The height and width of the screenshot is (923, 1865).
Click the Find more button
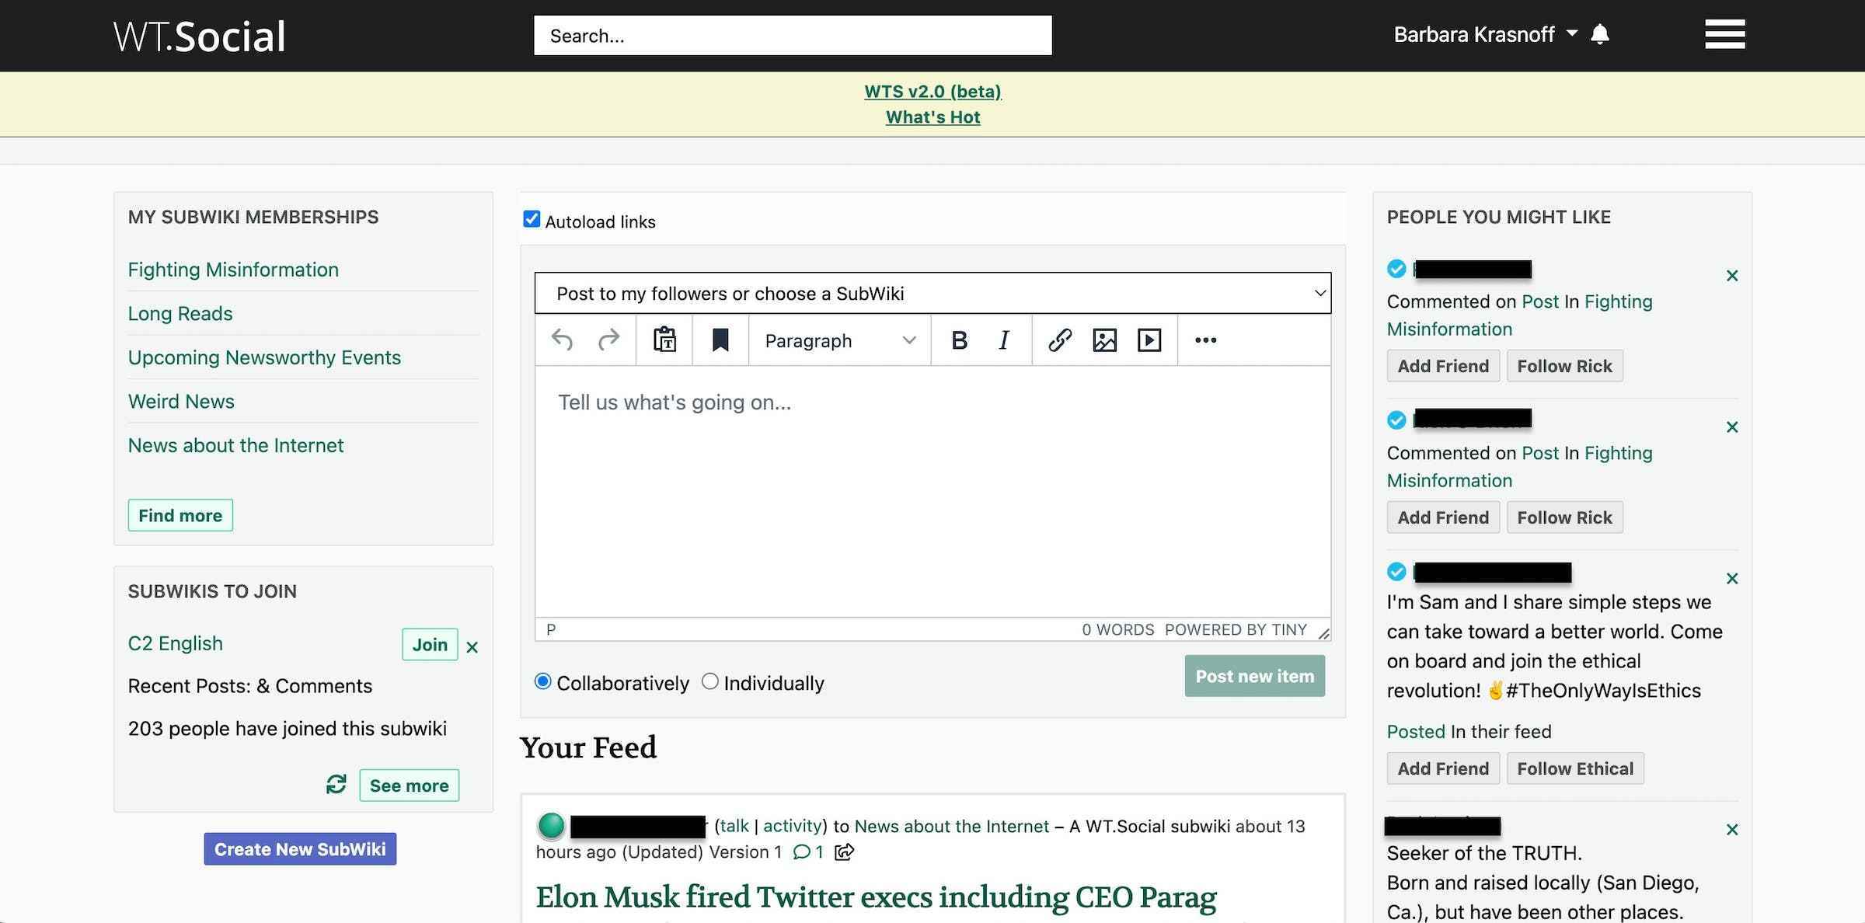(180, 515)
